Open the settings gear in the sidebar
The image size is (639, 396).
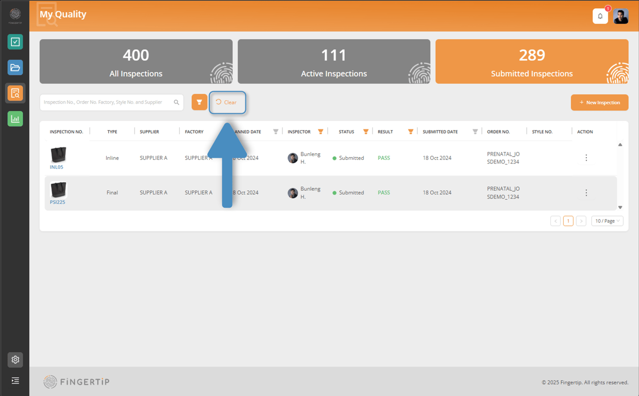point(15,360)
